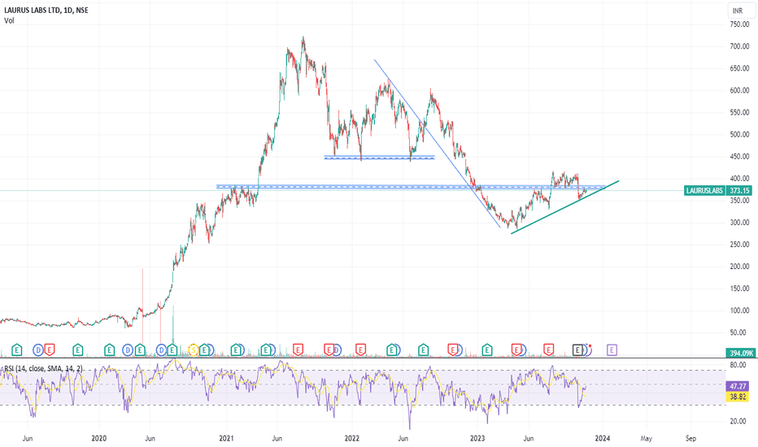Click the LAURUSLABS 373.15 price label
758x447 pixels.
(x=718, y=190)
